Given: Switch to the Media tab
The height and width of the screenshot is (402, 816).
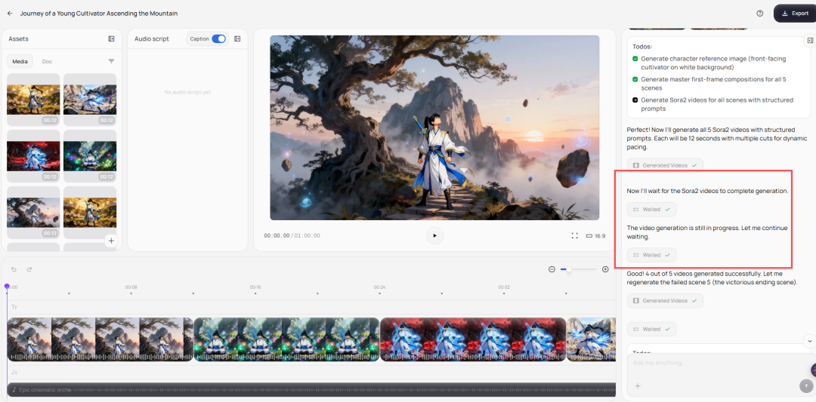Looking at the screenshot, I should [20, 61].
